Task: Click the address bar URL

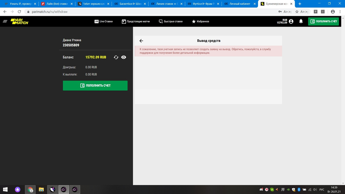Action: pos(50,11)
